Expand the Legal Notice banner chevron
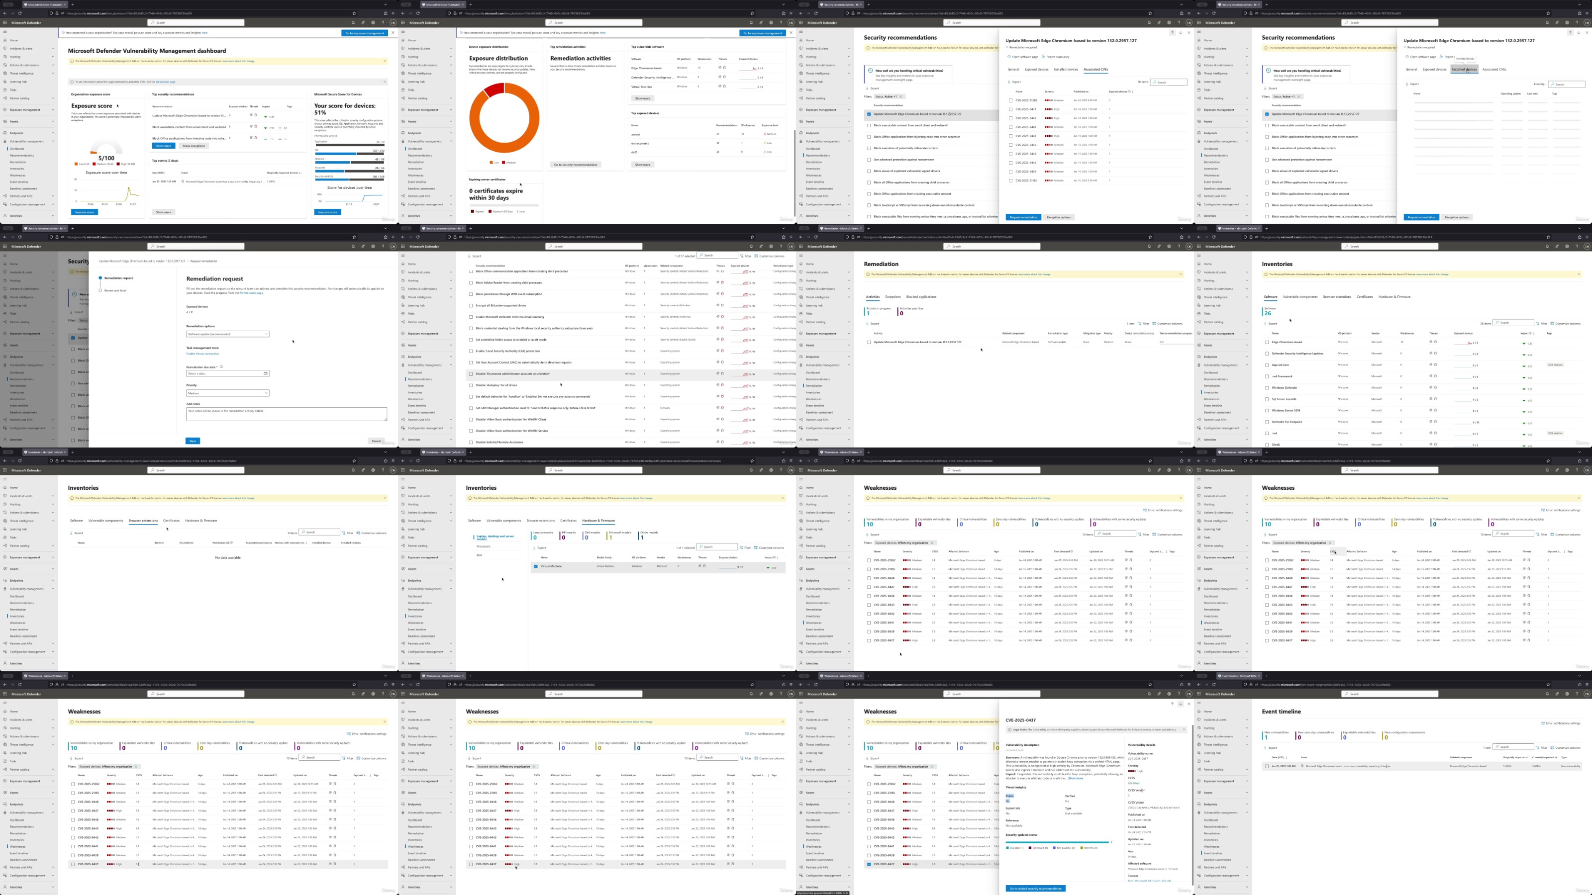The height and width of the screenshot is (895, 1592). point(1184,729)
